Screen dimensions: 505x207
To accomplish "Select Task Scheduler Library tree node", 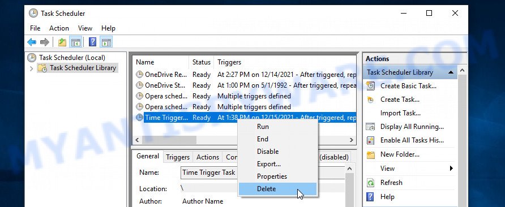I will [83, 68].
